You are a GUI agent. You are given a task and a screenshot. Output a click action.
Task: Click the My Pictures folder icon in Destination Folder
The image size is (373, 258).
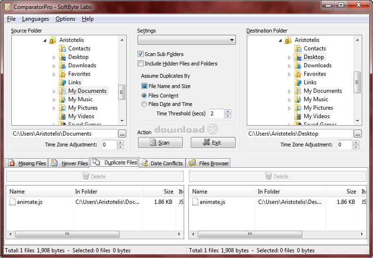[x=298, y=108]
